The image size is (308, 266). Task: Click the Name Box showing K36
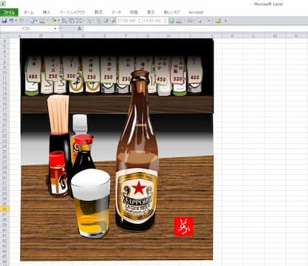click(27, 29)
